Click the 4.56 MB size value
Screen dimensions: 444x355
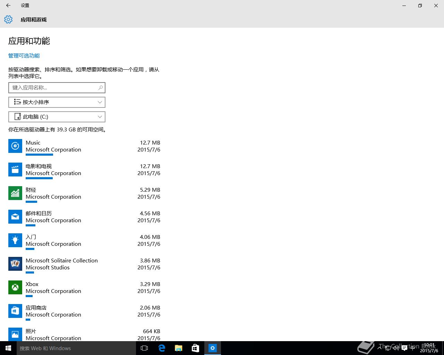coord(150,213)
